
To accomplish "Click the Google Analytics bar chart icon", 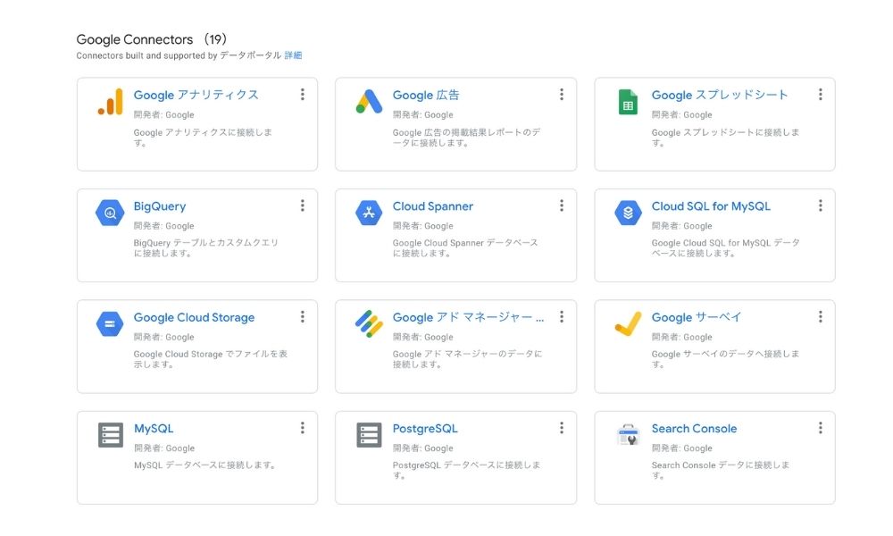I will 111,102.
